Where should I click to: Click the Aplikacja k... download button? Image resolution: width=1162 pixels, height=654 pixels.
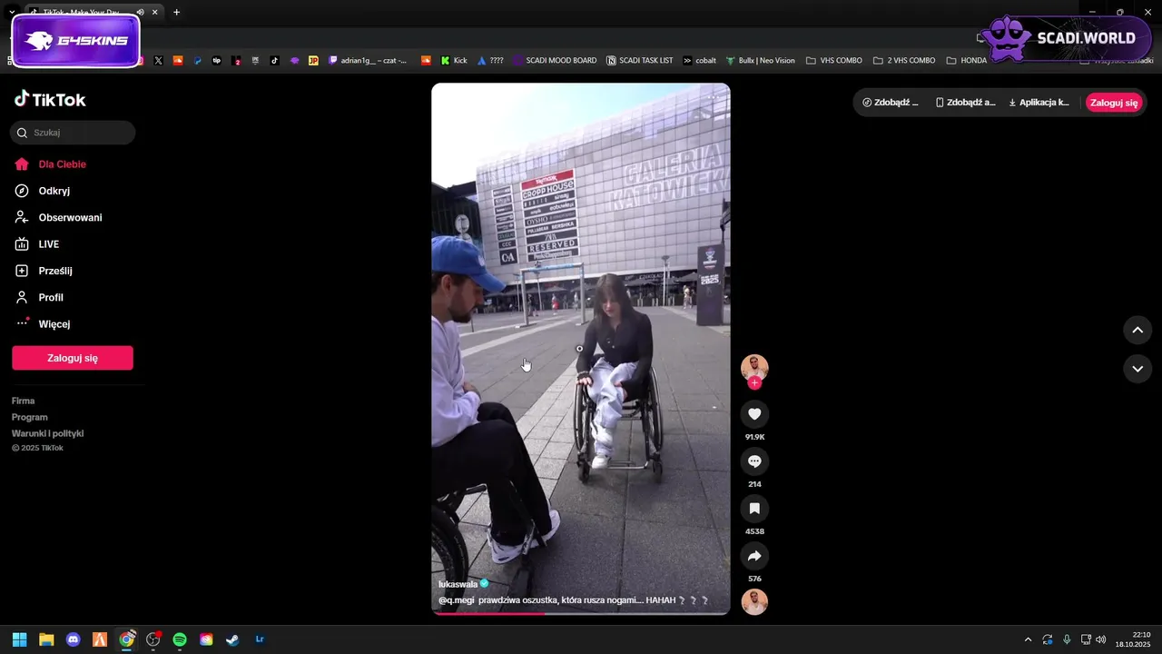[1039, 103]
